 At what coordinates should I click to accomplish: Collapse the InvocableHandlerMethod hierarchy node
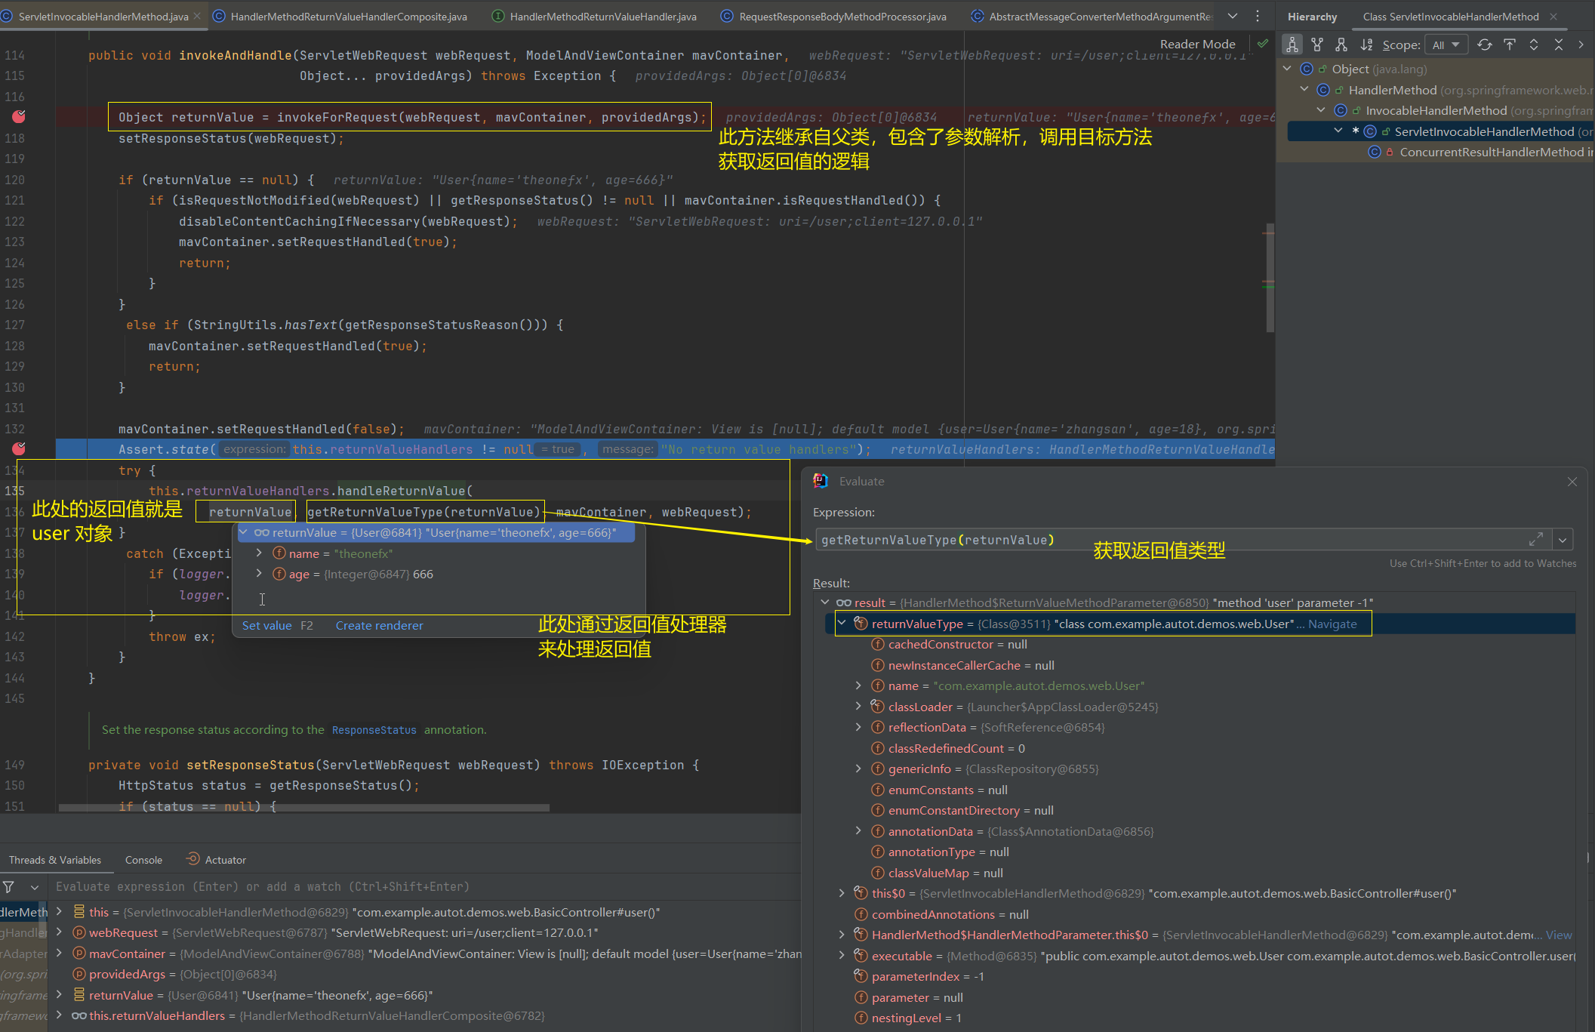(x=1321, y=110)
